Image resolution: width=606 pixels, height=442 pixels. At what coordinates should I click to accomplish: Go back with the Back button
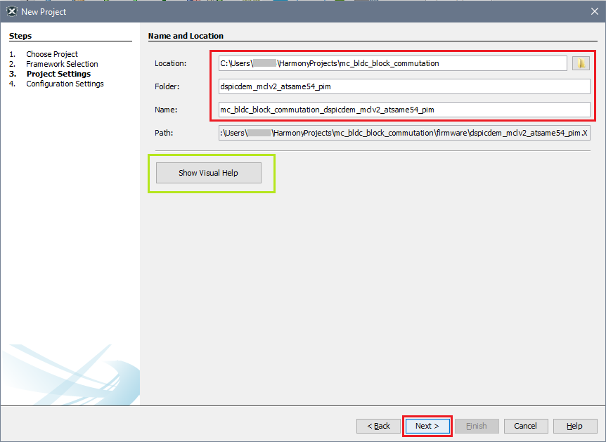[378, 426]
